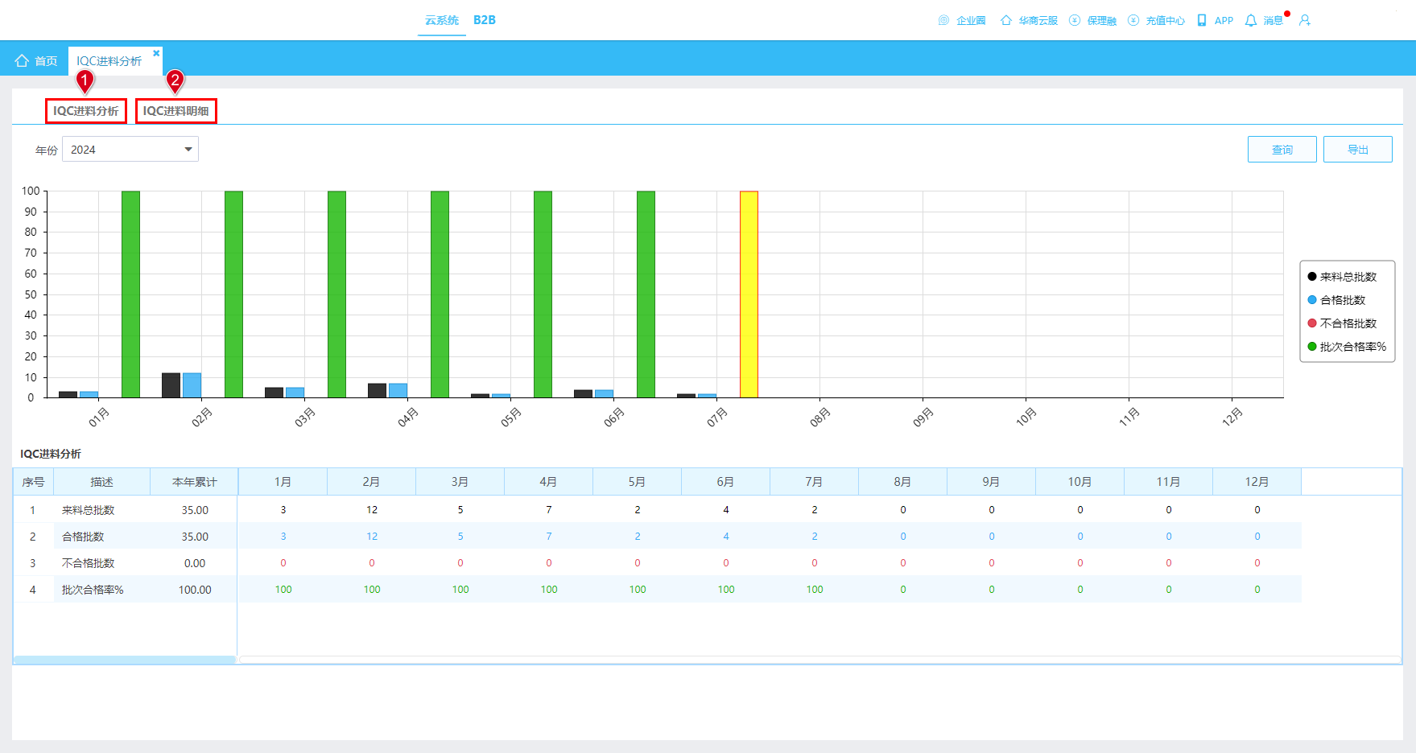Switch to B2B top menu
Screen dimensions: 1416x753
485,20
